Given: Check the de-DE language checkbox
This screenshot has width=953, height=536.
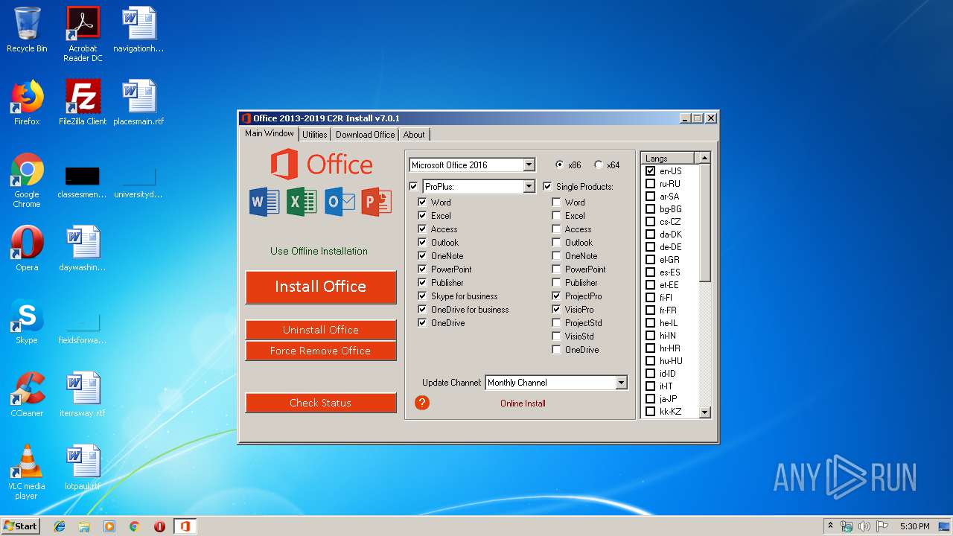Looking at the screenshot, I should pos(650,246).
